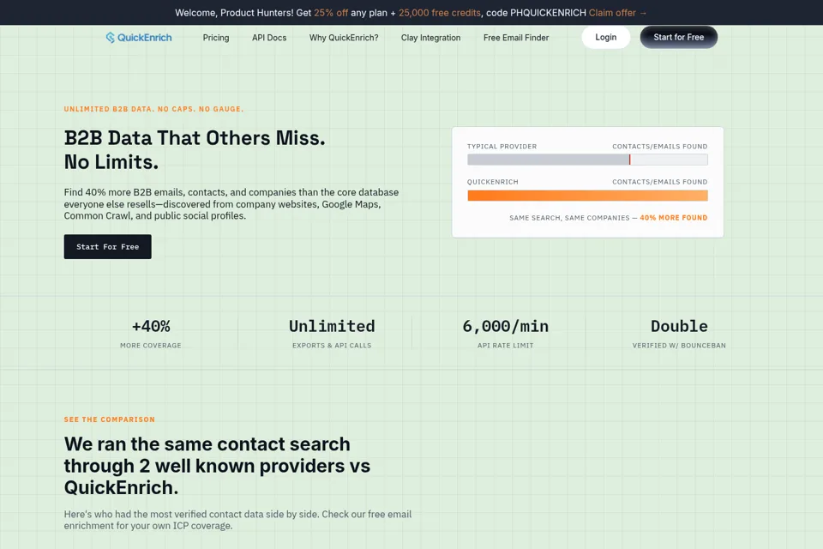This screenshot has height=549, width=823.
Task: Go to Clay Integration page
Action: click(431, 38)
